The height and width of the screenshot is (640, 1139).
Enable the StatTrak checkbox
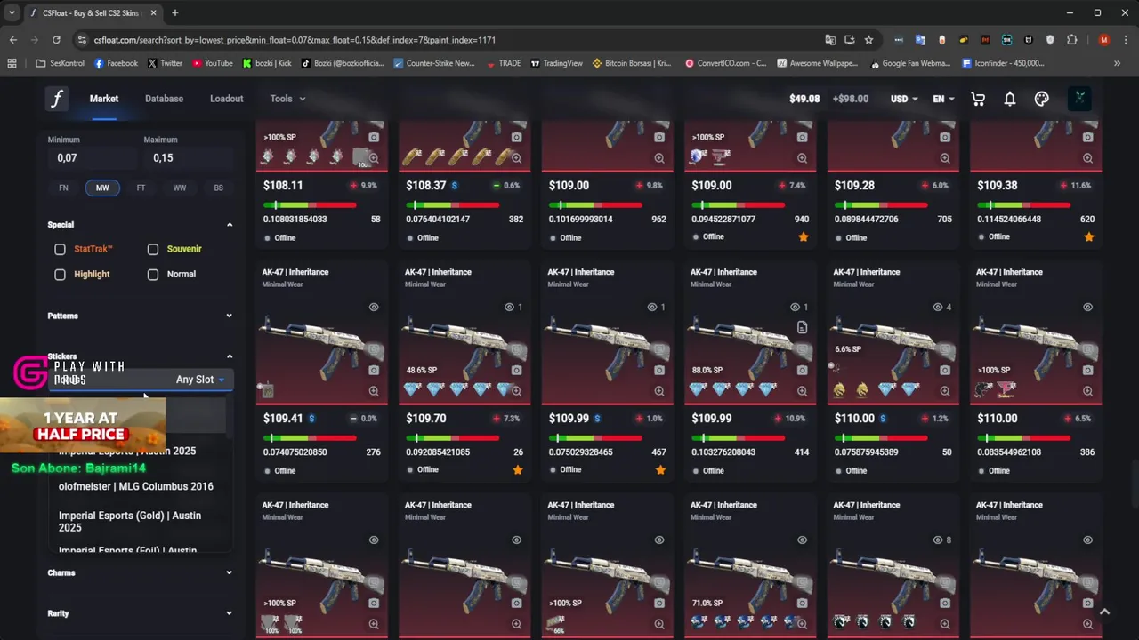[60, 250]
